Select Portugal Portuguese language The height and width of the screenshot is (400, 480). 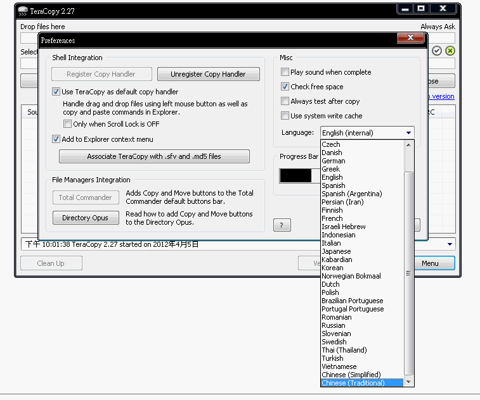click(x=362, y=309)
